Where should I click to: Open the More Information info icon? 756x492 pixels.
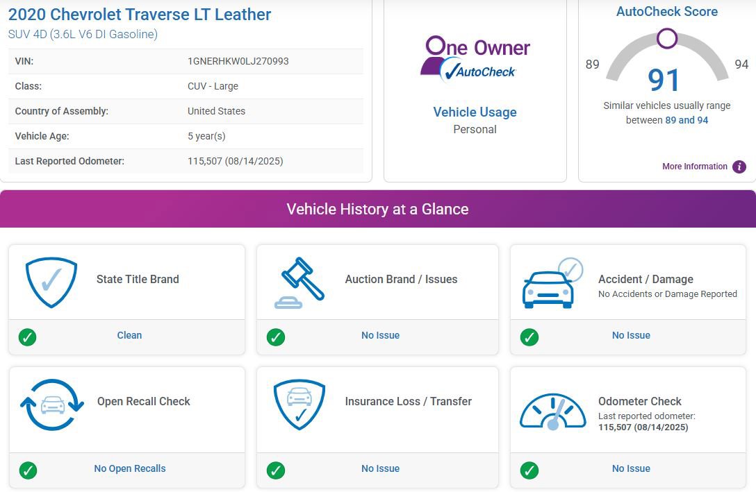(x=739, y=167)
